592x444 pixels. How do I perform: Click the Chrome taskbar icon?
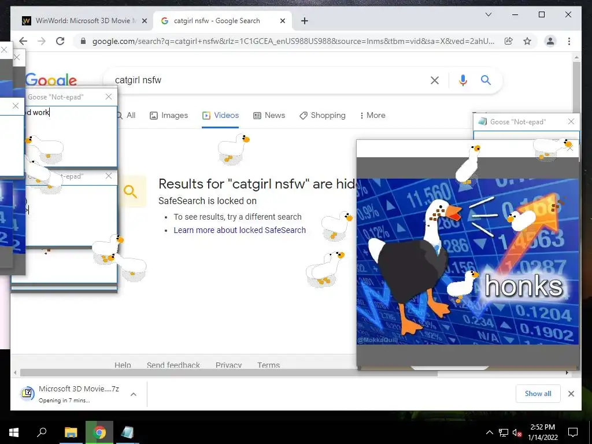pyautogui.click(x=99, y=432)
